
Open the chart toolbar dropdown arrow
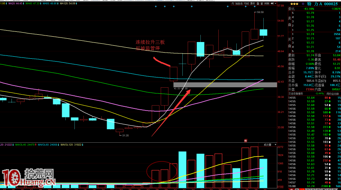click(276, 4)
